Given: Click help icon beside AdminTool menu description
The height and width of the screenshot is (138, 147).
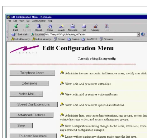Looking at the screenshot, I should 62,135.
